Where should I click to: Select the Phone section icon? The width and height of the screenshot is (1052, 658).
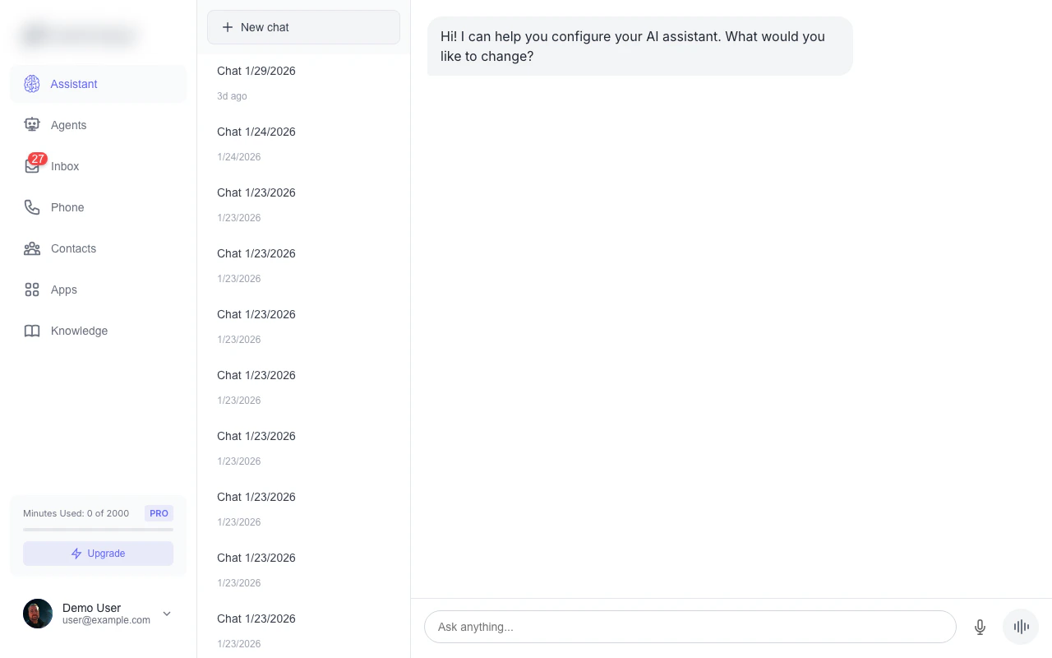point(31,207)
